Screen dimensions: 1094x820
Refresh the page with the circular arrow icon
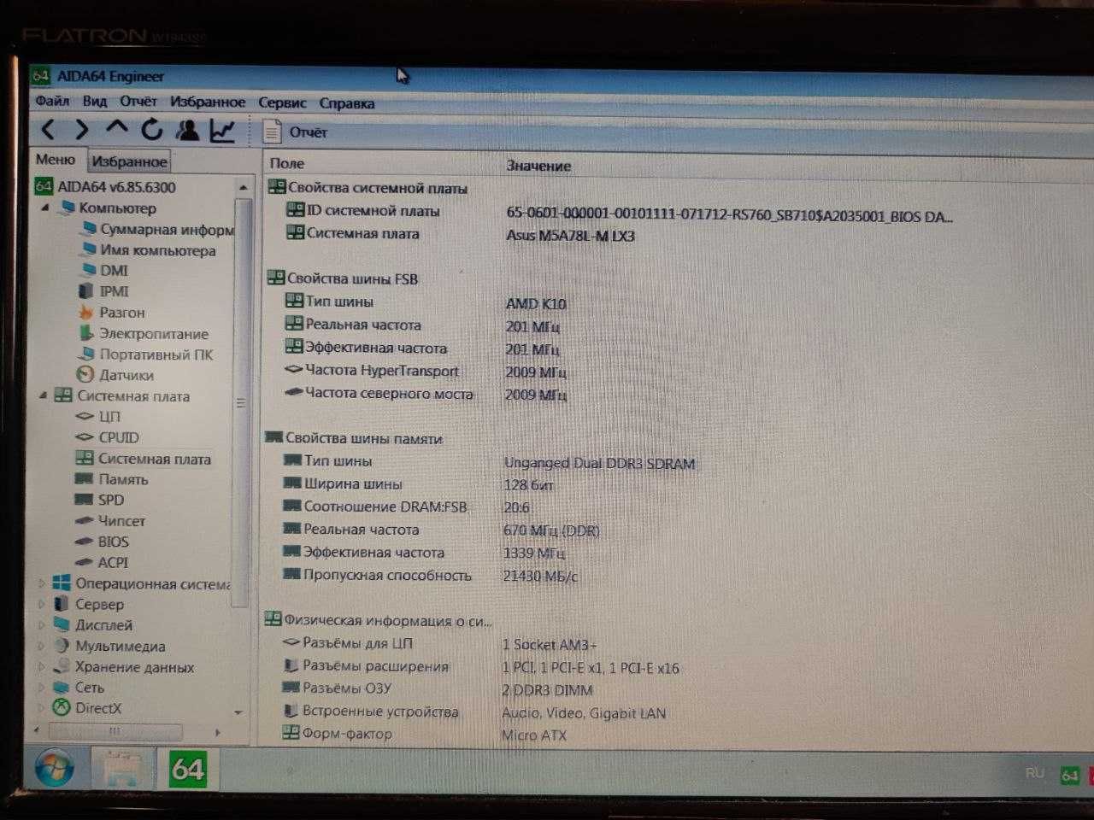pos(151,130)
